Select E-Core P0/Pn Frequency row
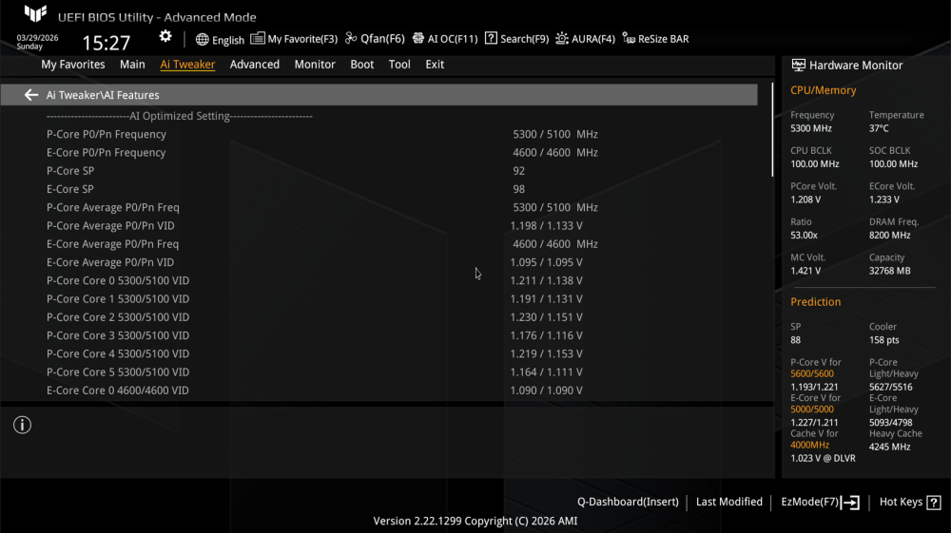This screenshot has width=951, height=533. pyautogui.click(x=379, y=153)
